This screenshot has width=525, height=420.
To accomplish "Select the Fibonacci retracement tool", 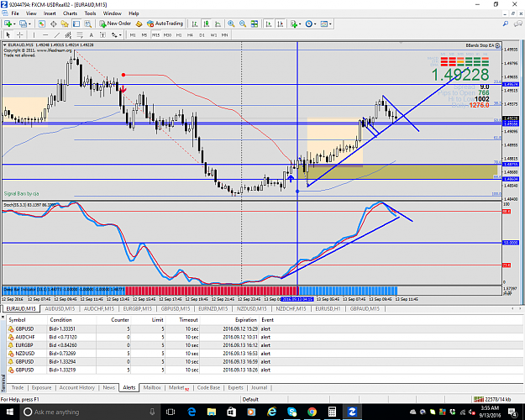I will [80, 34].
